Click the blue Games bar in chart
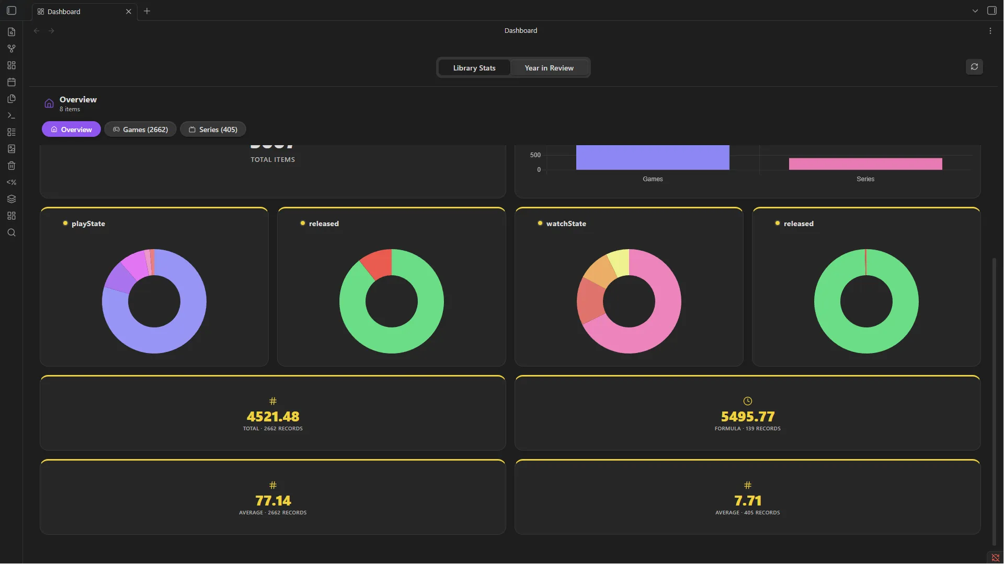This screenshot has width=1004, height=564. coord(653,157)
